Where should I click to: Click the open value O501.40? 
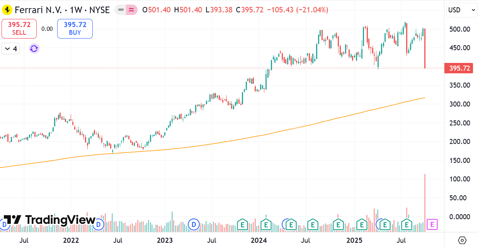pyautogui.click(x=156, y=10)
